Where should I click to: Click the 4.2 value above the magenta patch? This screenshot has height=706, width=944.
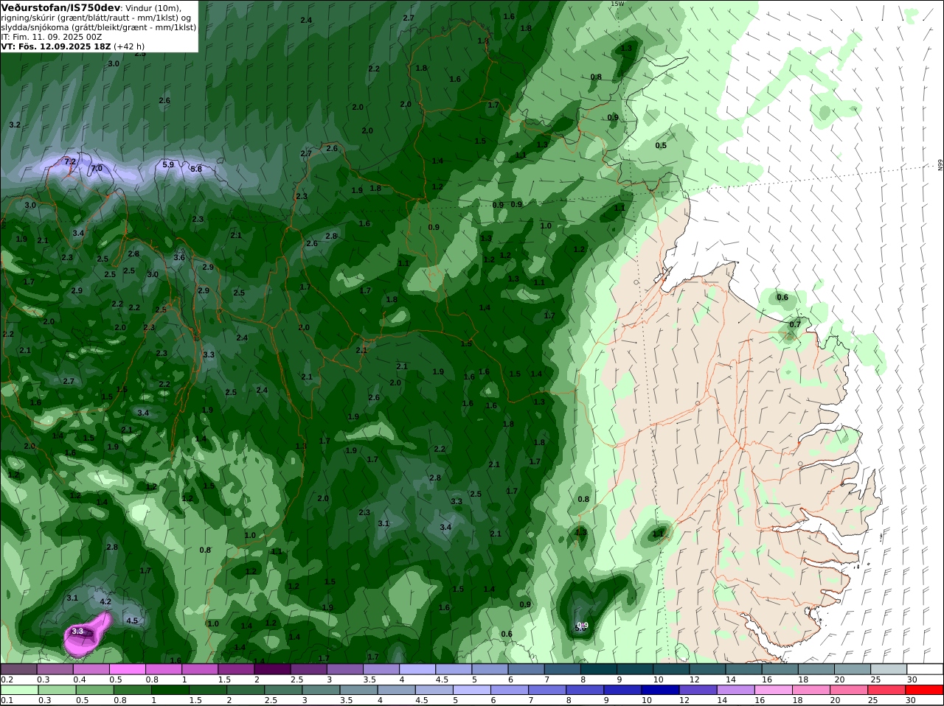[105, 601]
